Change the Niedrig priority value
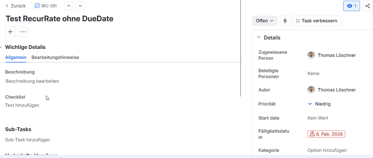The height and width of the screenshot is (158, 373). point(319,104)
